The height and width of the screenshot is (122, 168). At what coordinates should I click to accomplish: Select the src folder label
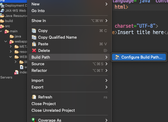pyautogui.click(x=8, y=26)
